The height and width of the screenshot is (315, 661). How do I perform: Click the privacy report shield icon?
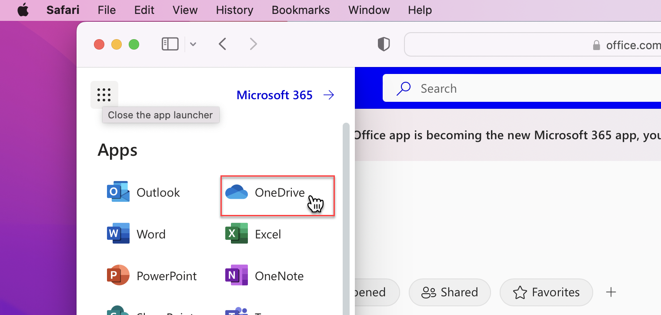[x=384, y=44]
